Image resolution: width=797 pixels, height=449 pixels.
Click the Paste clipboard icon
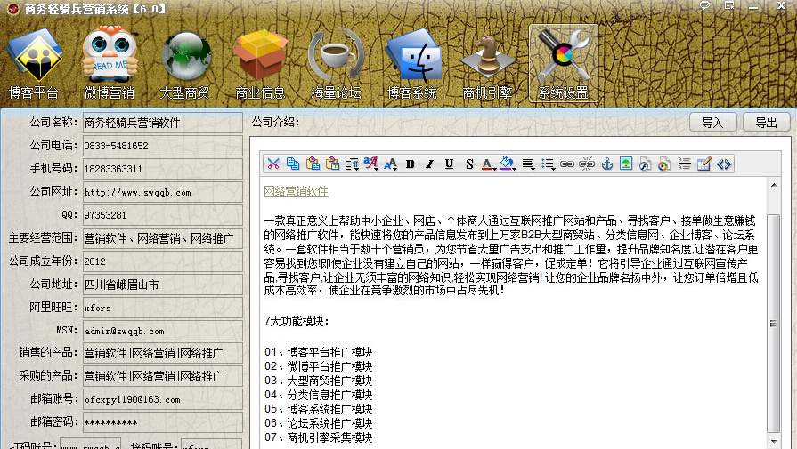click(x=313, y=164)
